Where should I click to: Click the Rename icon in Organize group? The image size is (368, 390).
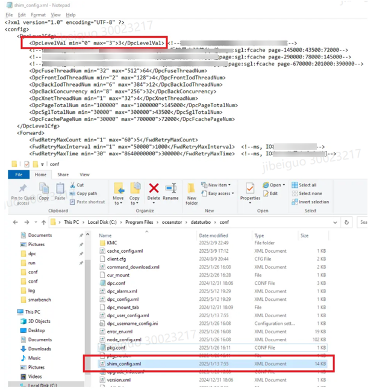coord(170,189)
